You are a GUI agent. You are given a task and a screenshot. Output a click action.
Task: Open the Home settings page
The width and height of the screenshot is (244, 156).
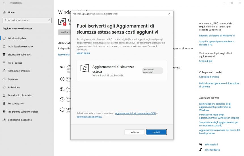(x=11, y=13)
